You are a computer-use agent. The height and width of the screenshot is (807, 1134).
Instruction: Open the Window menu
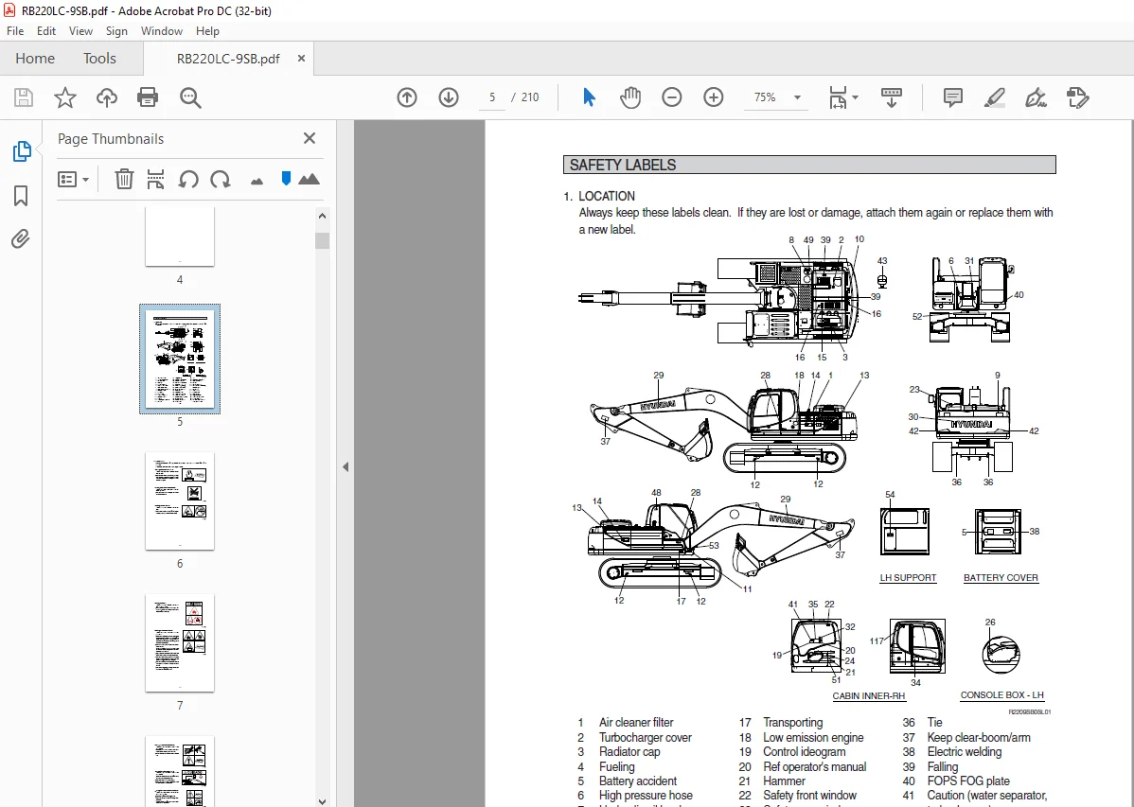pos(161,31)
